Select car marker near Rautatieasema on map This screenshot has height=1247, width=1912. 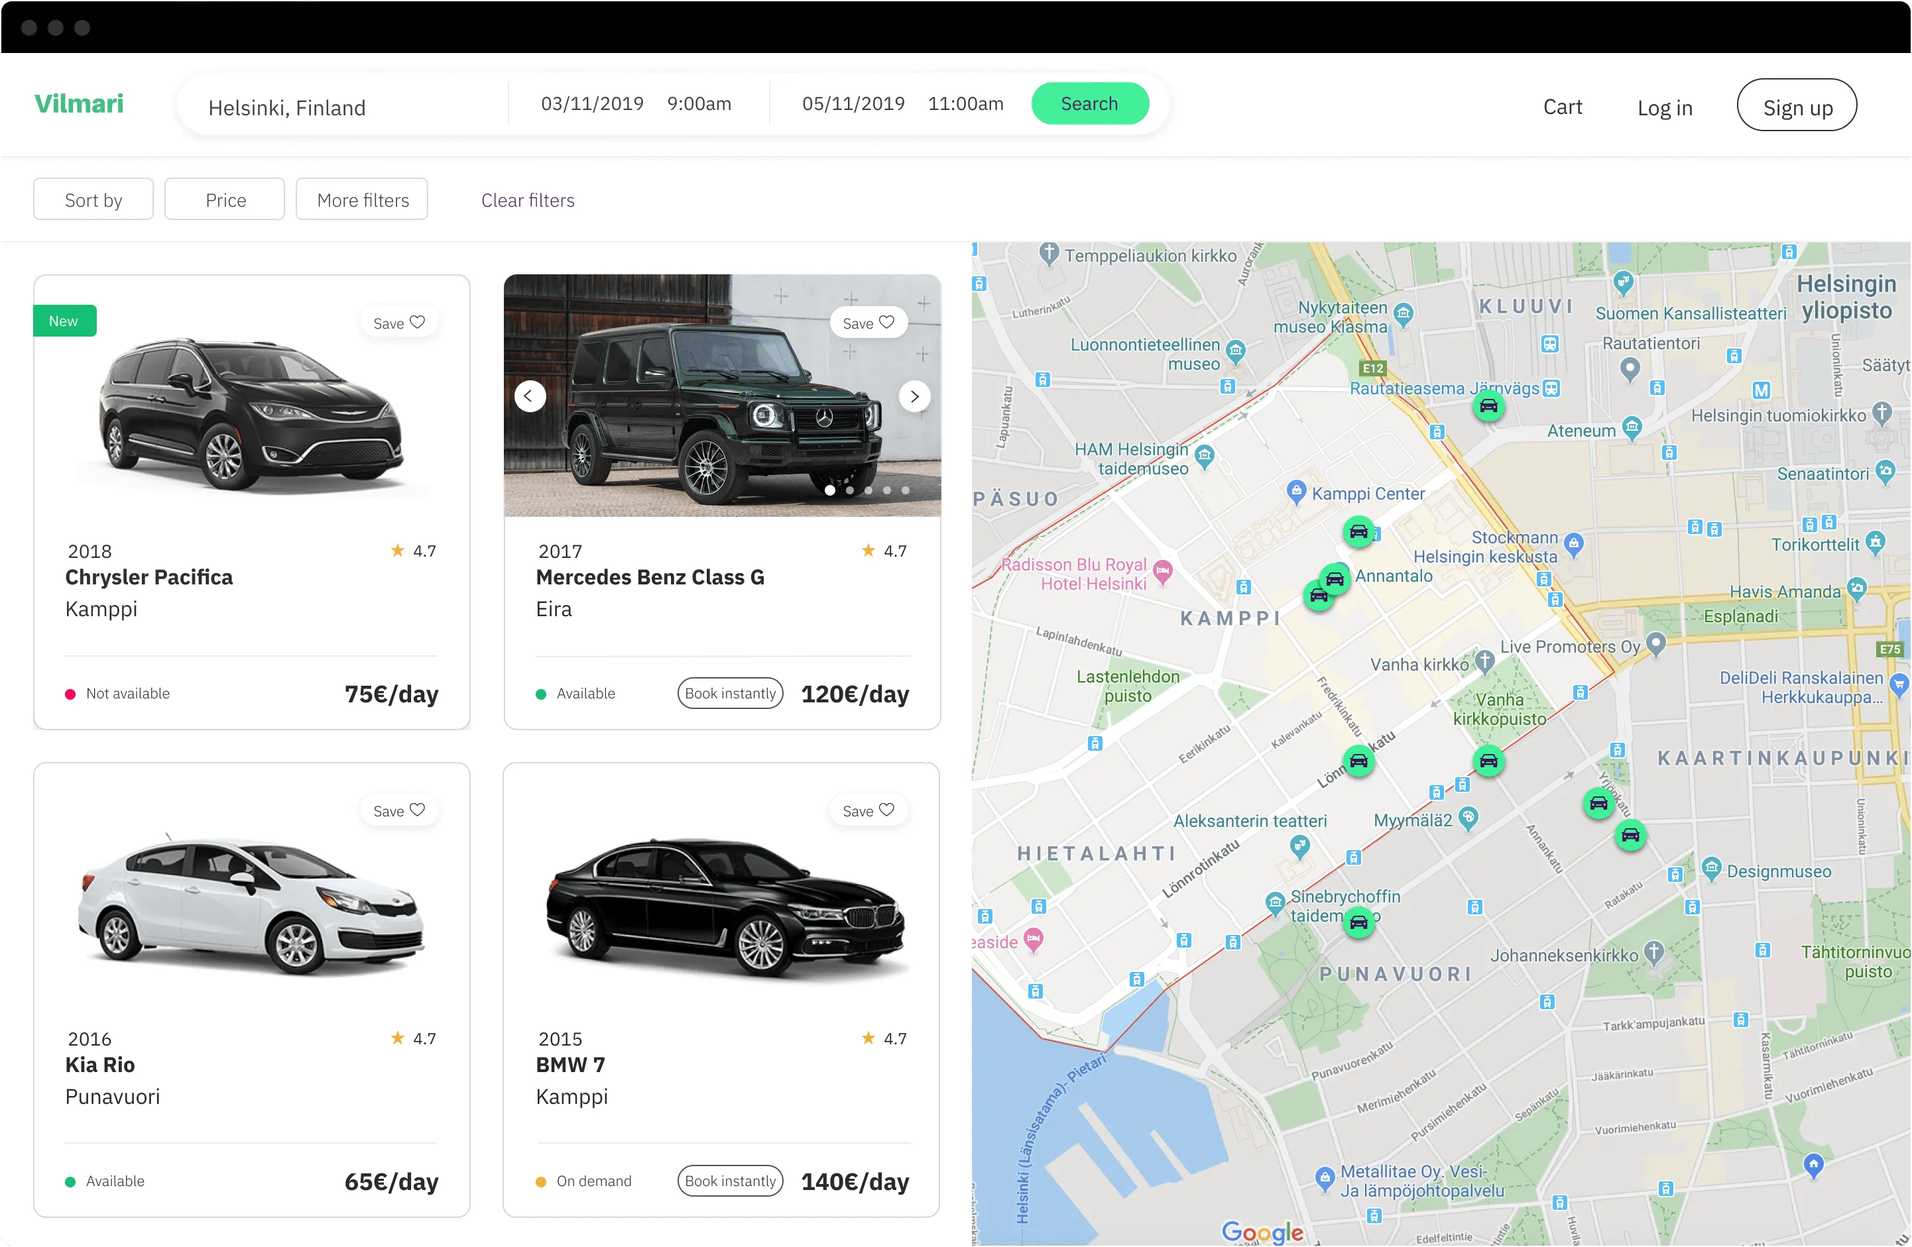tap(1488, 406)
